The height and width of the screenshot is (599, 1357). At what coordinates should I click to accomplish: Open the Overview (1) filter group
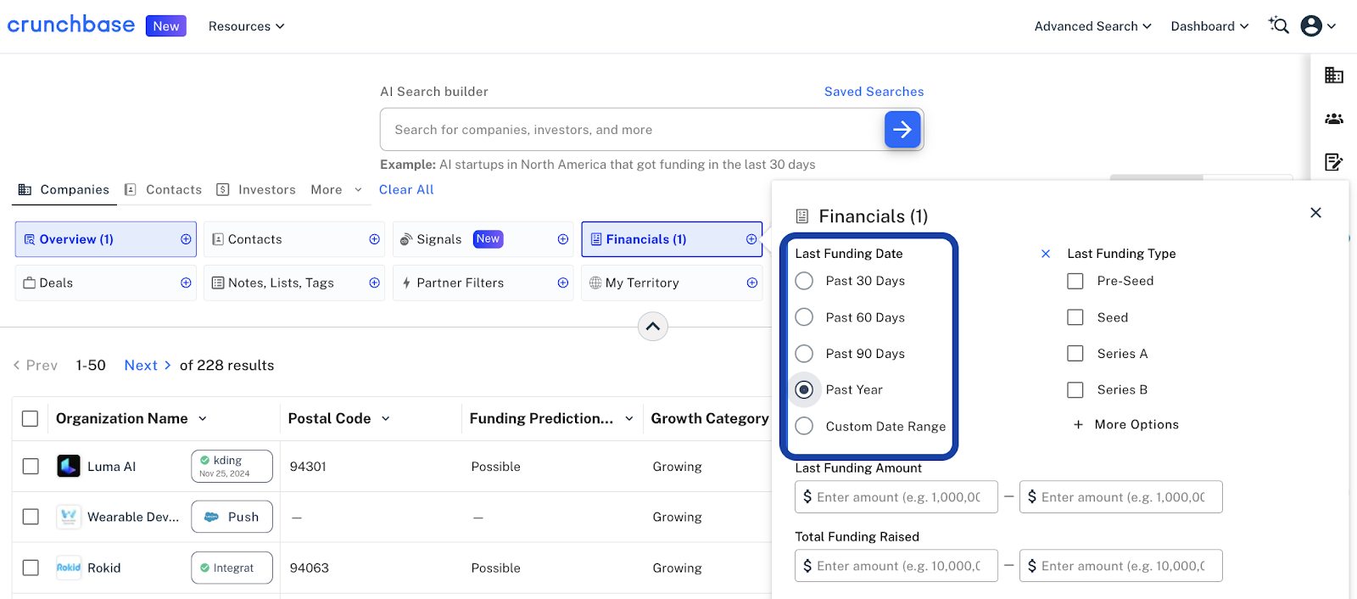106,239
